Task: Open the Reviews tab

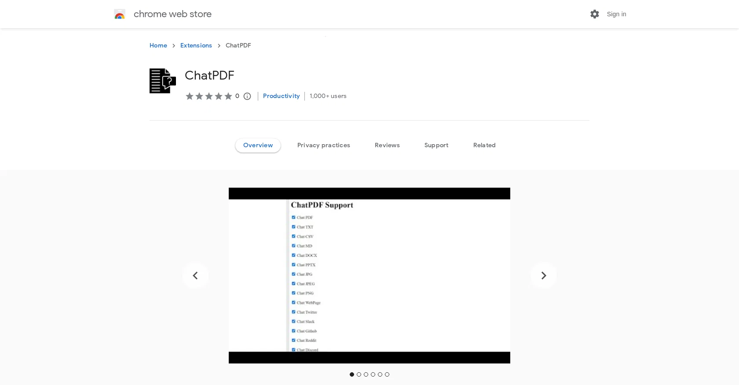Action: (x=387, y=145)
